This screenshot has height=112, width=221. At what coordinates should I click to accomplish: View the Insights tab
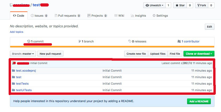tap(138, 16)
